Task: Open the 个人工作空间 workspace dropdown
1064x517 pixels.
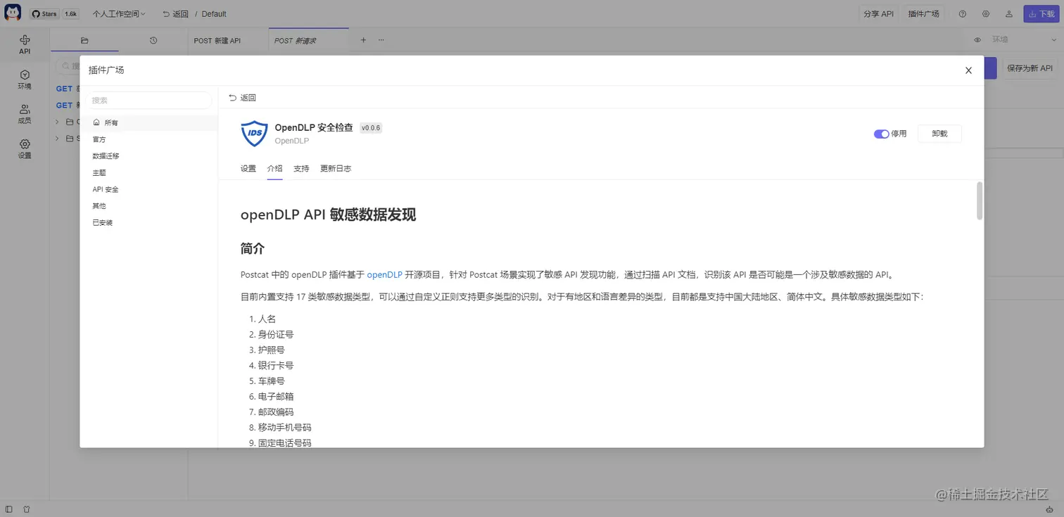Action: [x=119, y=13]
